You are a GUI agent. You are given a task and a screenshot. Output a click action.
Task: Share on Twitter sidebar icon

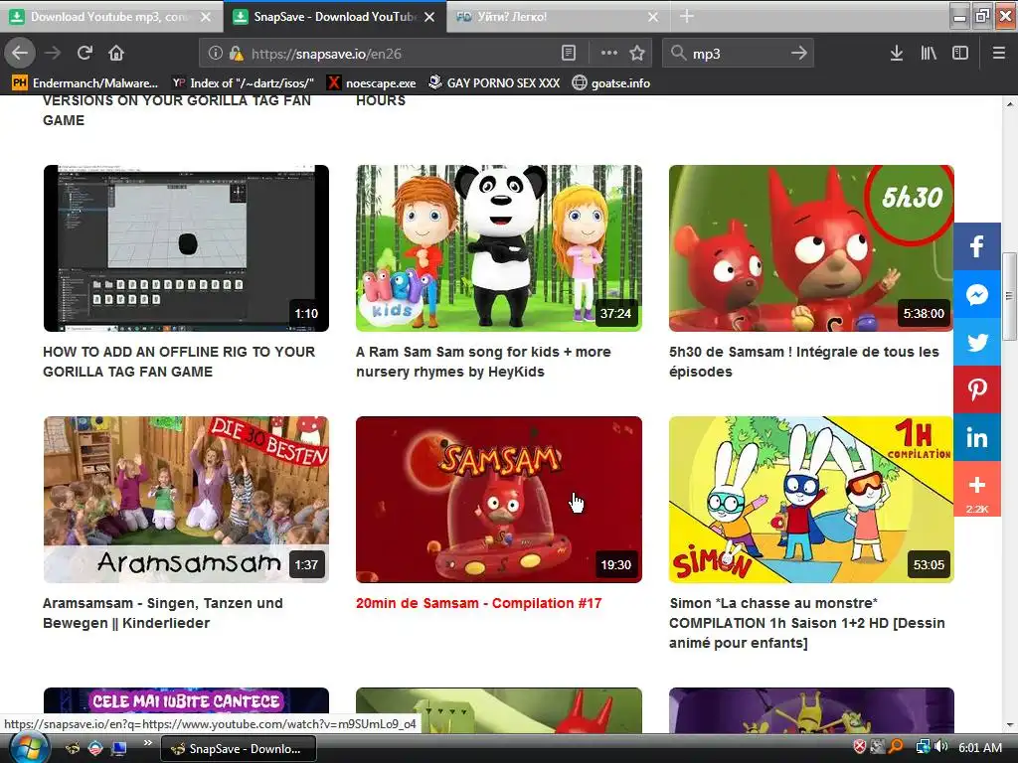coord(977,343)
